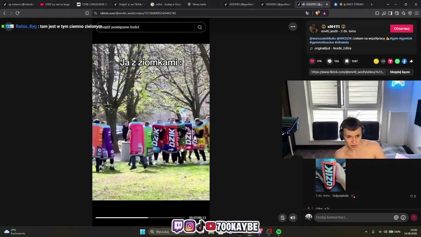Open the page translate icon

click(307, 13)
